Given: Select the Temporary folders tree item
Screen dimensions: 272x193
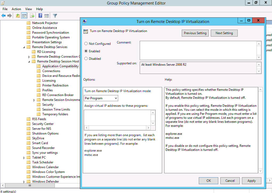Looking at the screenshot, I should pos(52,114).
